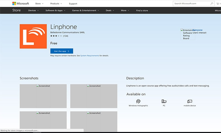Click the search magnifier icon

(x=212, y=4)
